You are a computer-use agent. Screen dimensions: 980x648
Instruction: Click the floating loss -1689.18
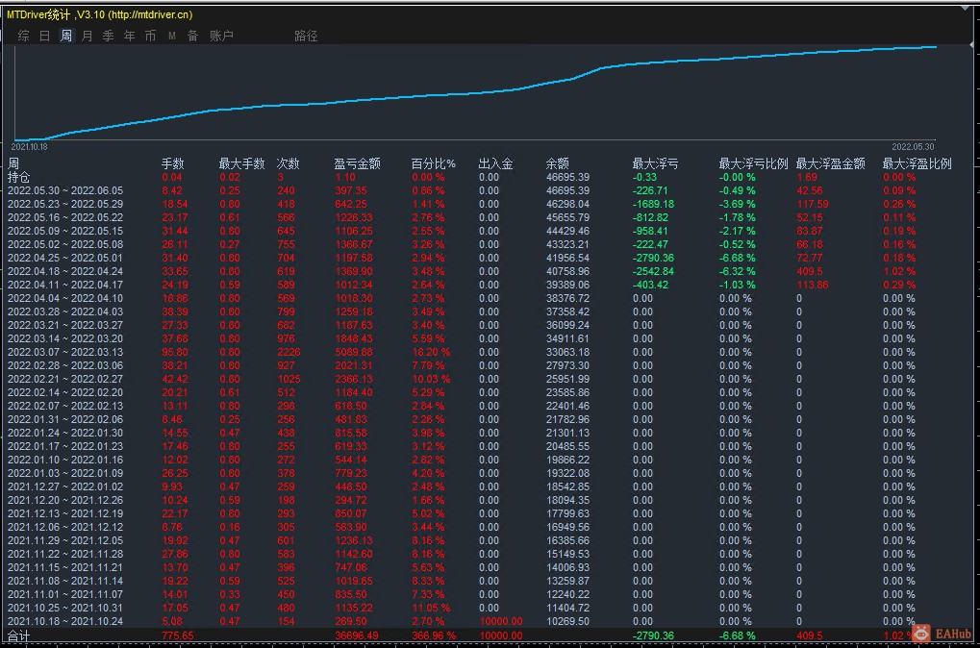pyautogui.click(x=653, y=205)
